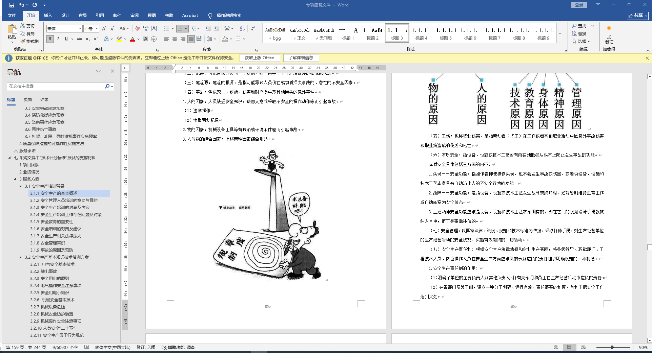Image resolution: width=652 pixels, height=353 pixels.
Task: Toggle justify alignment
Action: click(191, 39)
